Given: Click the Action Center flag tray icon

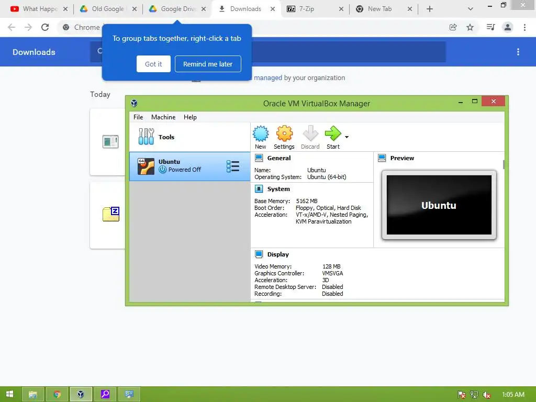Looking at the screenshot, I should tap(462, 395).
